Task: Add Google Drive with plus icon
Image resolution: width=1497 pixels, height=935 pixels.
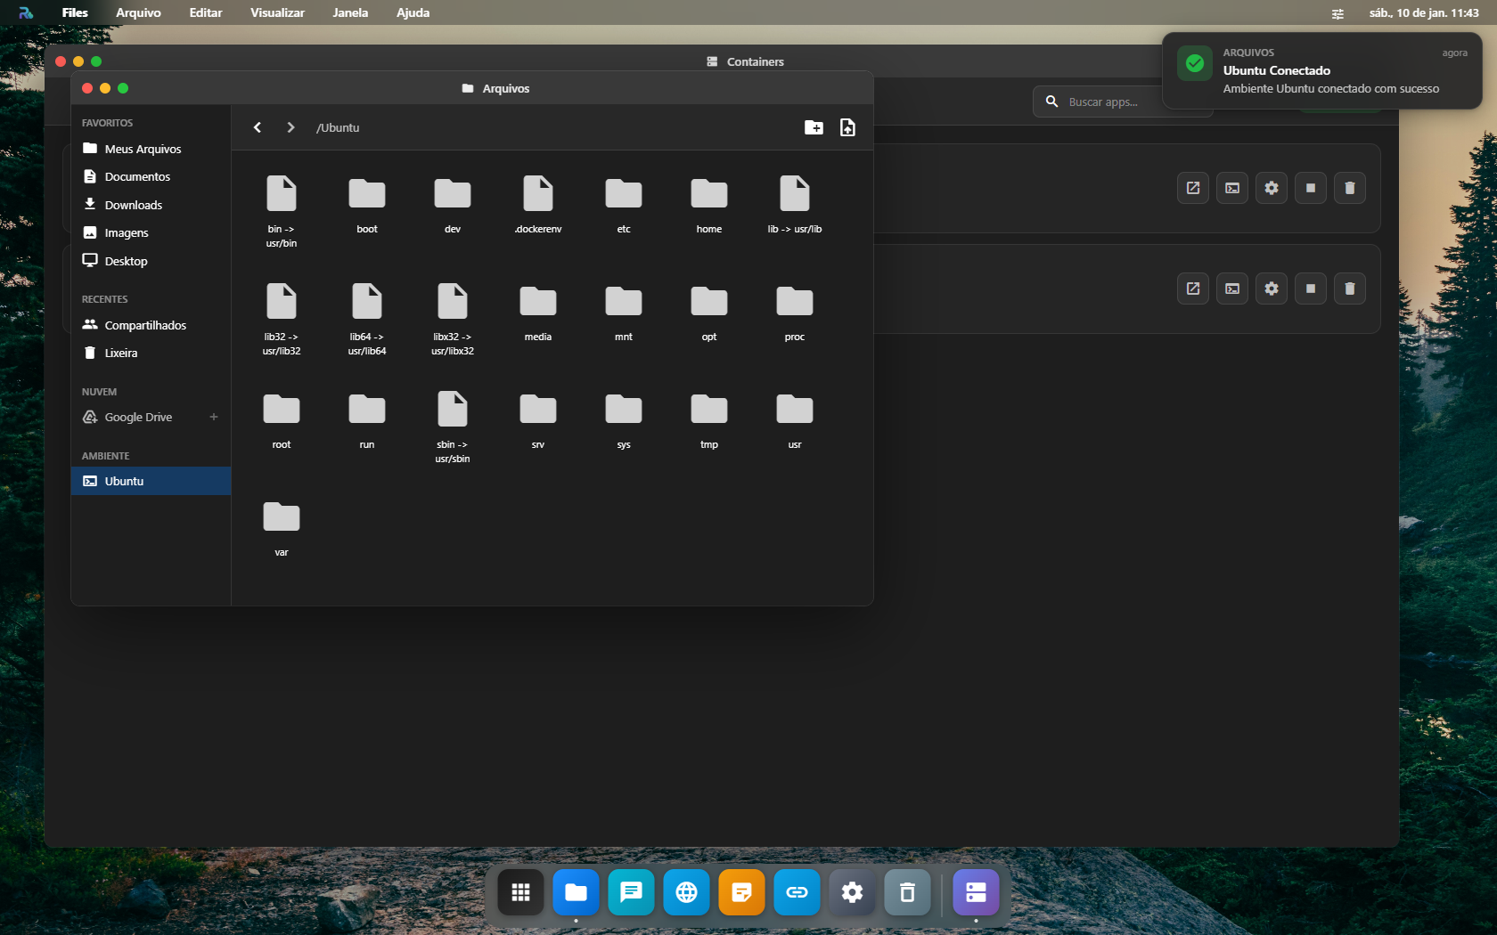Action: click(x=214, y=417)
